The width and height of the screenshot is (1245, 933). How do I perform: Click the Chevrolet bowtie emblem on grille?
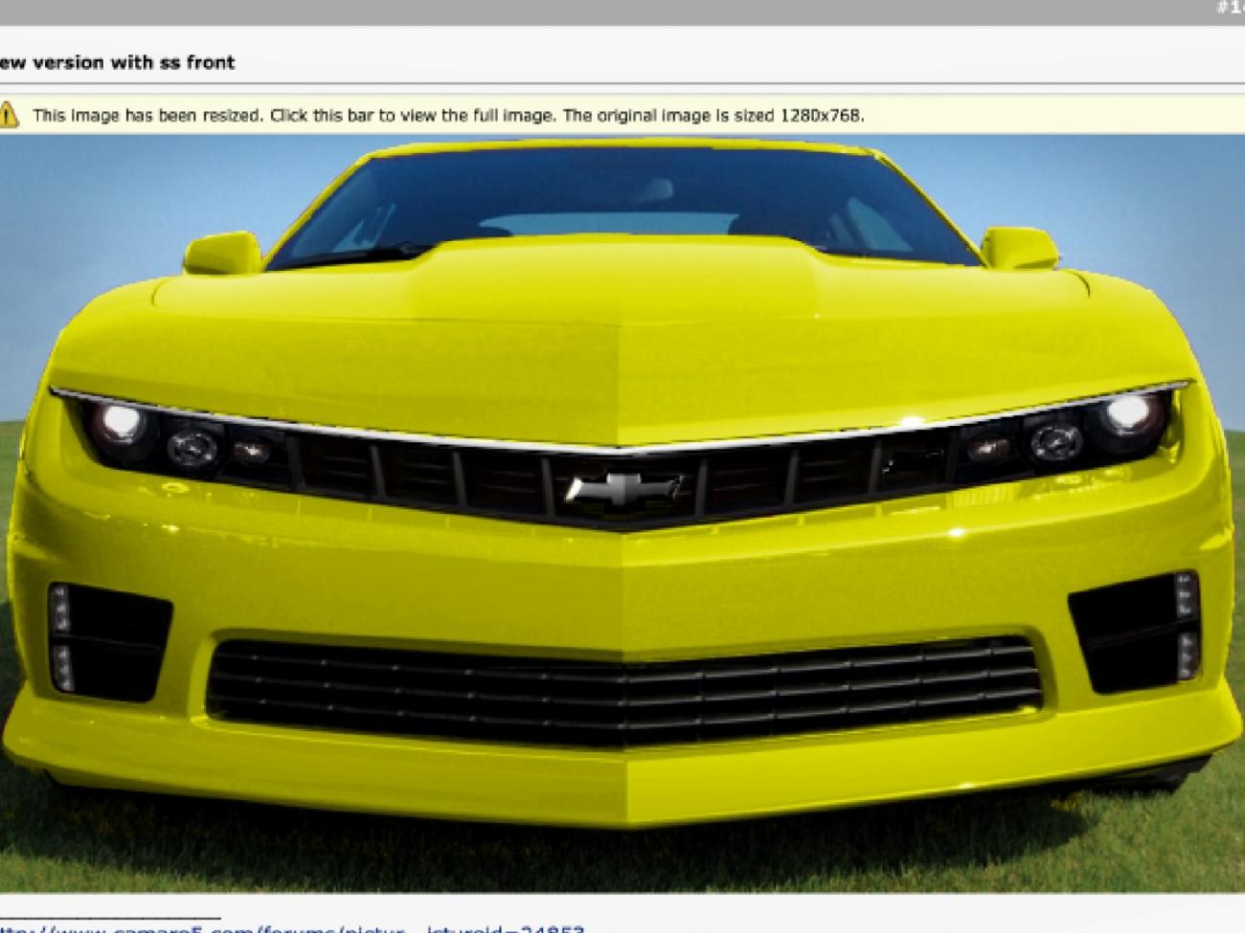click(x=623, y=488)
